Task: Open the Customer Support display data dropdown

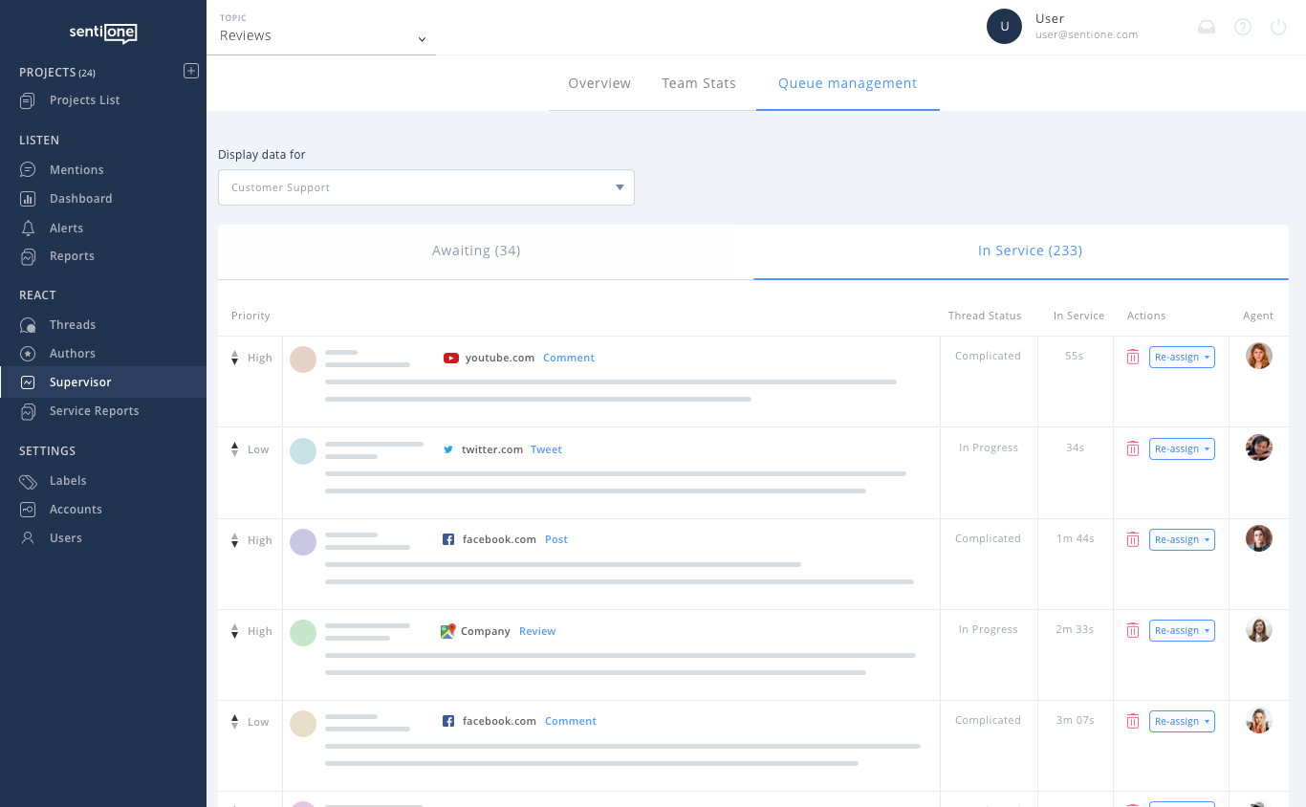Action: pyautogui.click(x=425, y=187)
